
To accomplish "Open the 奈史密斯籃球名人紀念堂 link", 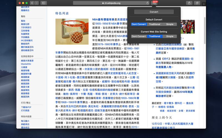I will click(122, 73).
